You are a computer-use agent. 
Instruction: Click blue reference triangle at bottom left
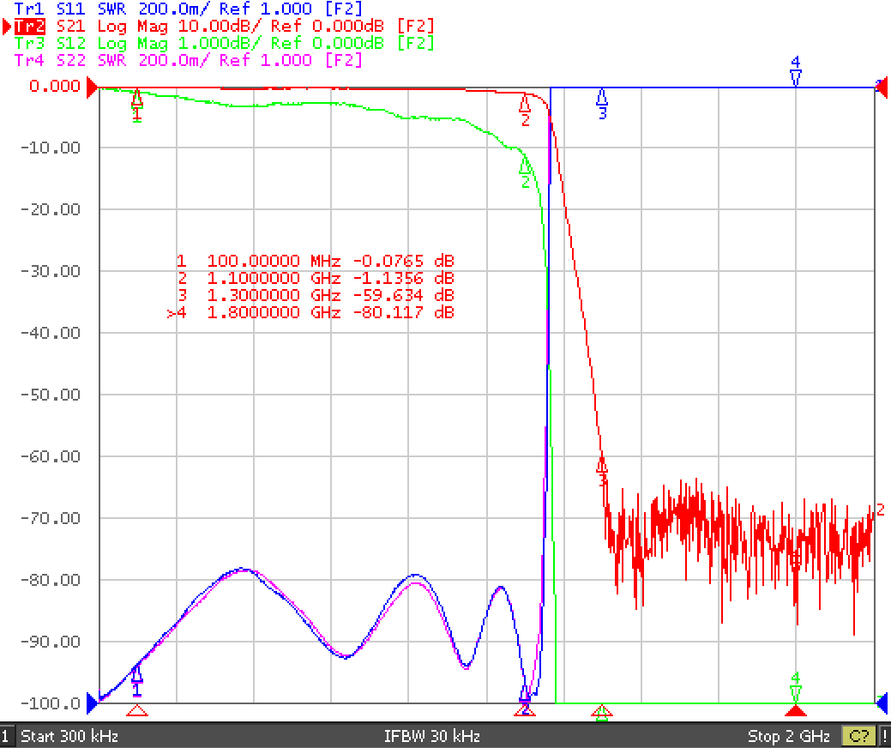tap(92, 703)
